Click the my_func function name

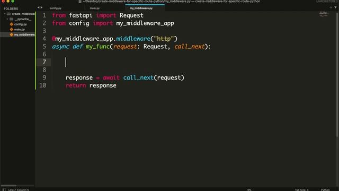tap(97, 47)
